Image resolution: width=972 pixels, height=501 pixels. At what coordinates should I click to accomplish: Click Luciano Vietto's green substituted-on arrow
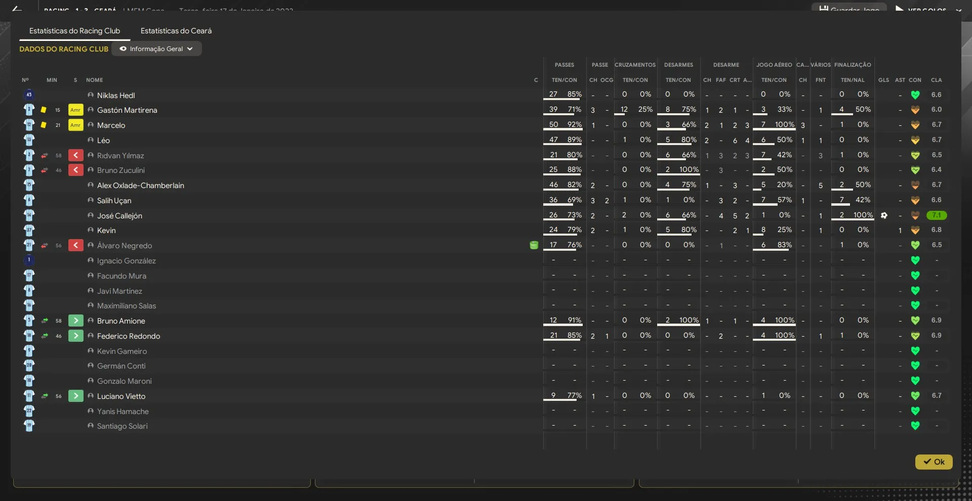[x=75, y=396]
